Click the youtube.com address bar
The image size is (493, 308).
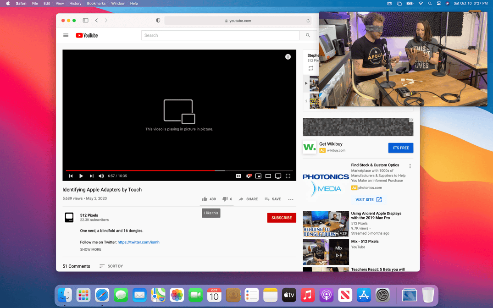tap(238, 21)
